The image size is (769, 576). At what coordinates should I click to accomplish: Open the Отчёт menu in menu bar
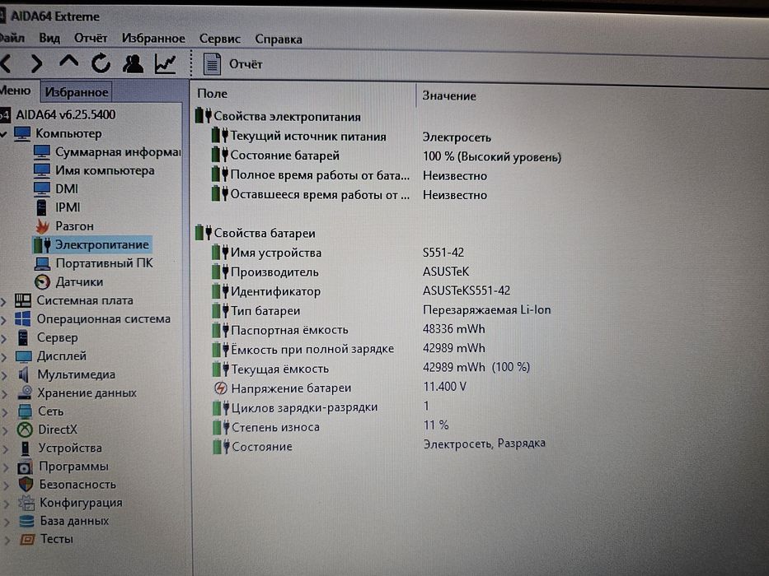(91, 38)
